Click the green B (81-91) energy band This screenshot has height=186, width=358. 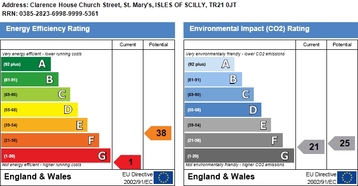(x=29, y=79)
